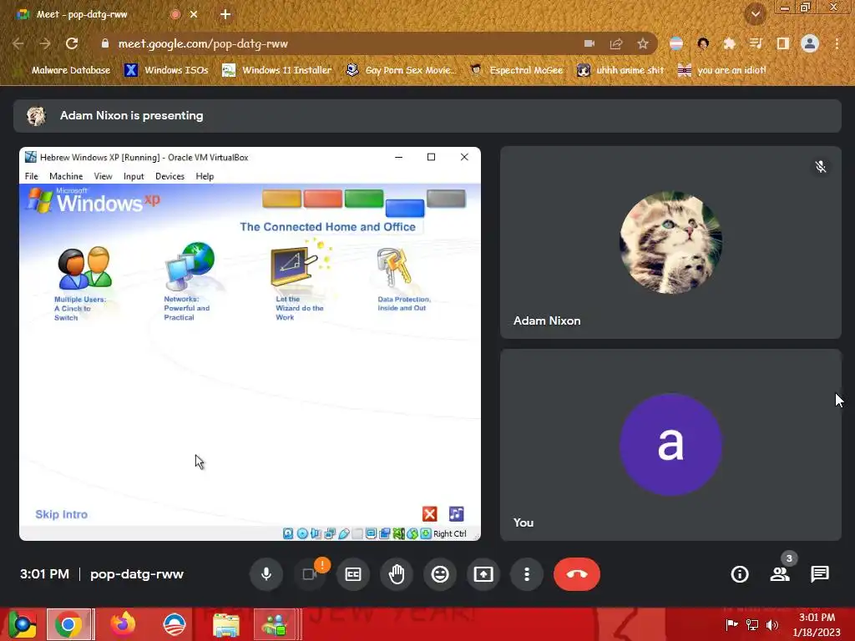Open the Espectral McGee bookmark

click(517, 70)
